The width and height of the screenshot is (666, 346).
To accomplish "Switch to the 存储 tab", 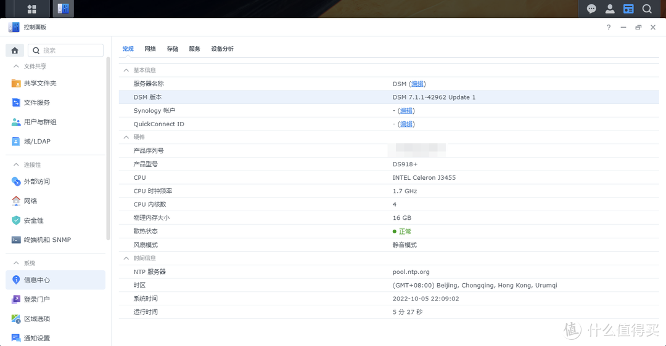I will (x=173, y=49).
